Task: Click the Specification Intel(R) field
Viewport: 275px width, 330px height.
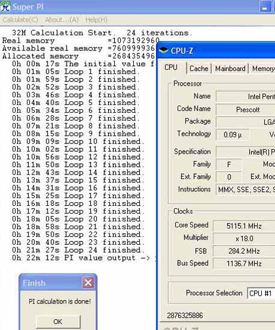Action: [246, 152]
